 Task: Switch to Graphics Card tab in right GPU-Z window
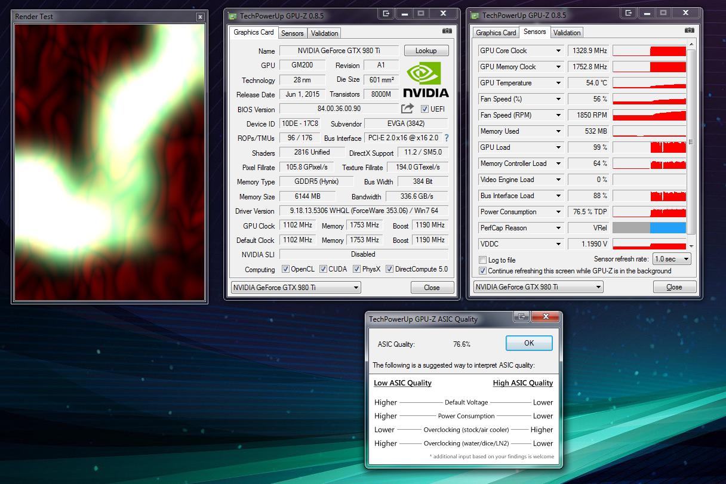tap(496, 33)
